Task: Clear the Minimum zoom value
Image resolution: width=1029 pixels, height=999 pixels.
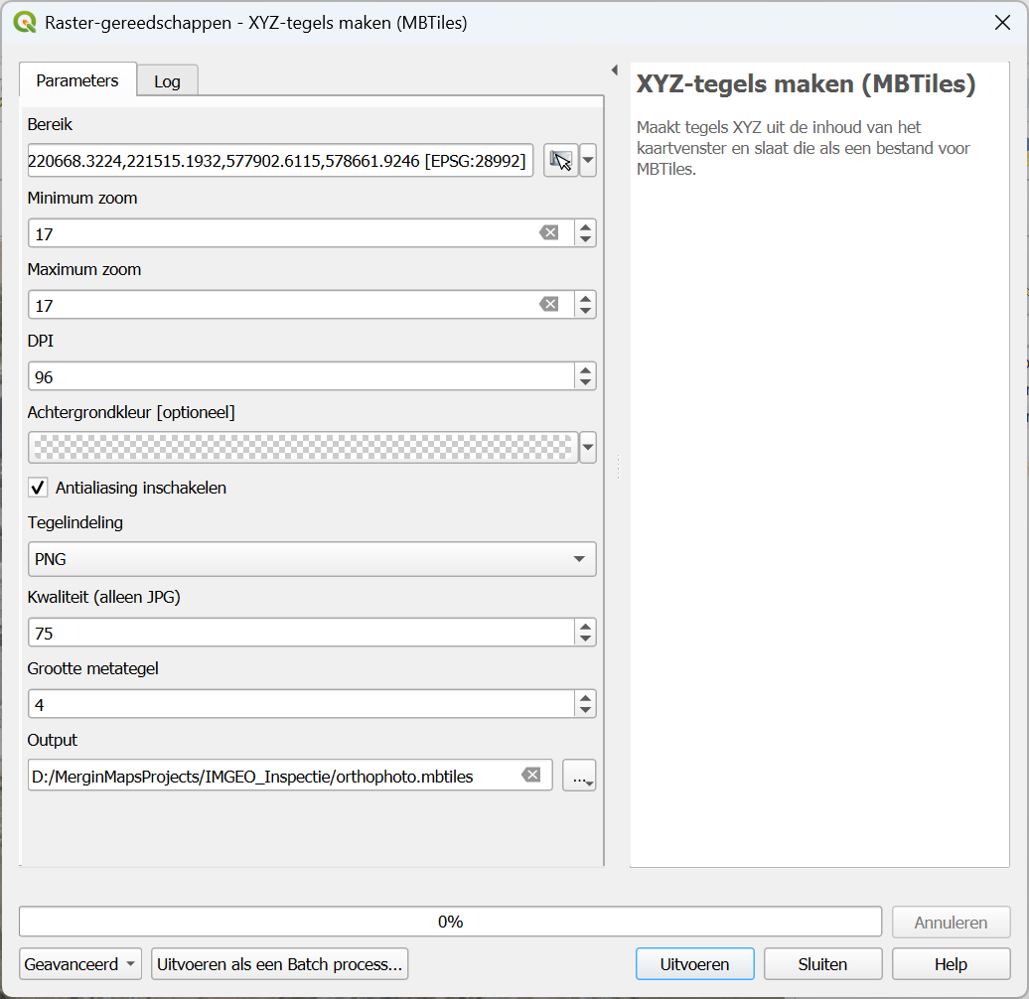Action: tap(548, 233)
